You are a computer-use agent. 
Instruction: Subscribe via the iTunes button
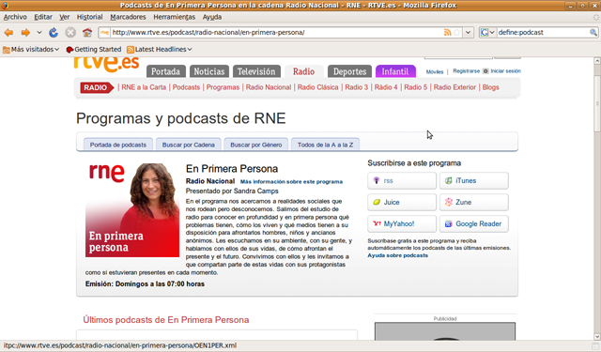point(473,181)
